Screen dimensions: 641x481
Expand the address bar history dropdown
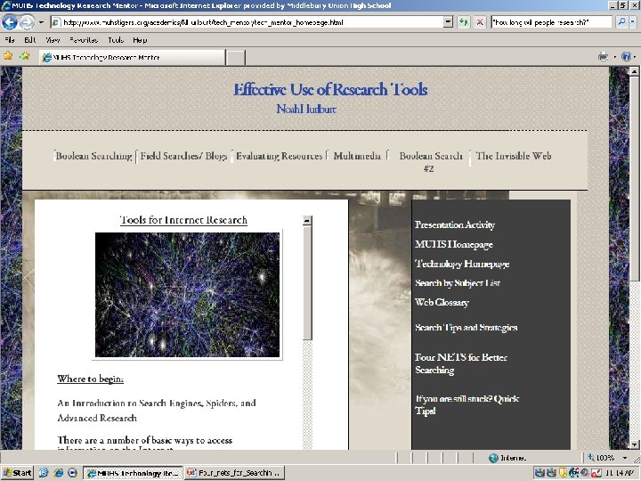point(448,22)
